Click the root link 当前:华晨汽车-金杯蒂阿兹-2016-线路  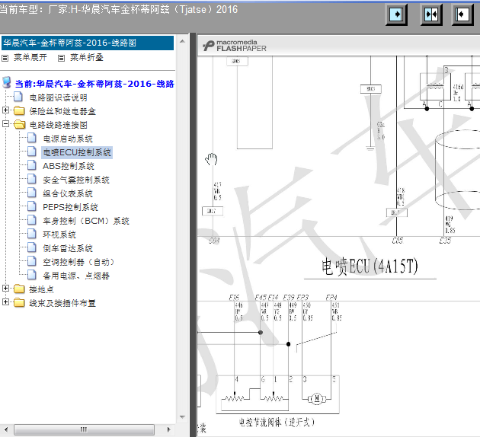click(94, 84)
